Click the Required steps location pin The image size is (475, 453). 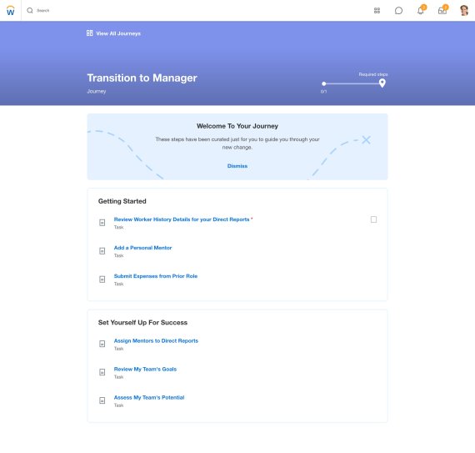[382, 83]
